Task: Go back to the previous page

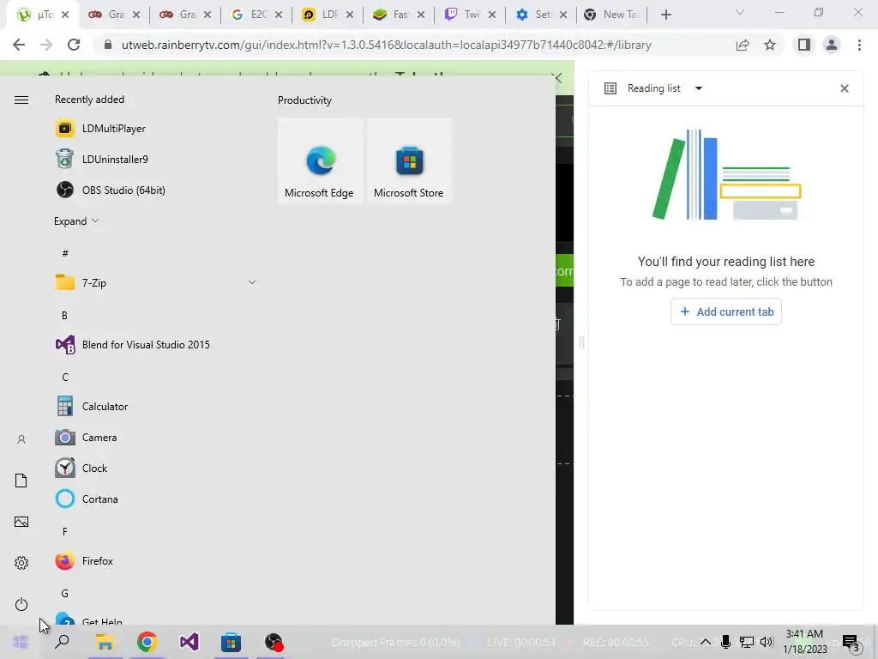Action: [x=19, y=45]
